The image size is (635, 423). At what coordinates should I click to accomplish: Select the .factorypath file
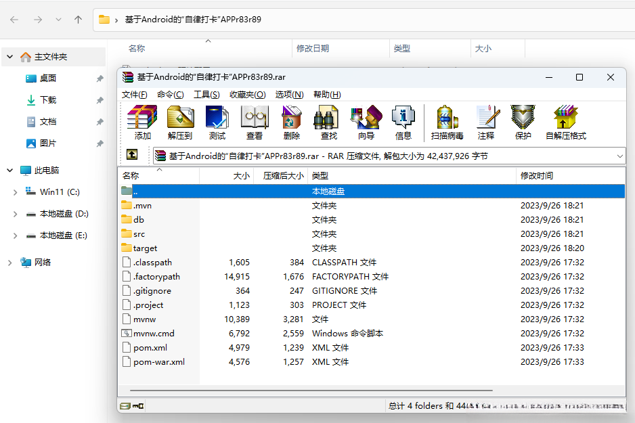(372, 276)
